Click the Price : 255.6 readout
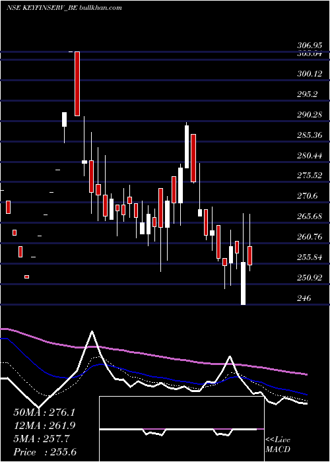The height and width of the screenshot is (462, 330). click(x=45, y=452)
